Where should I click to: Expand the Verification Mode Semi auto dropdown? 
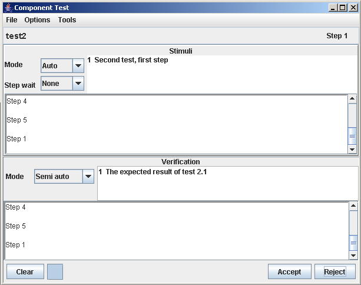(x=88, y=176)
